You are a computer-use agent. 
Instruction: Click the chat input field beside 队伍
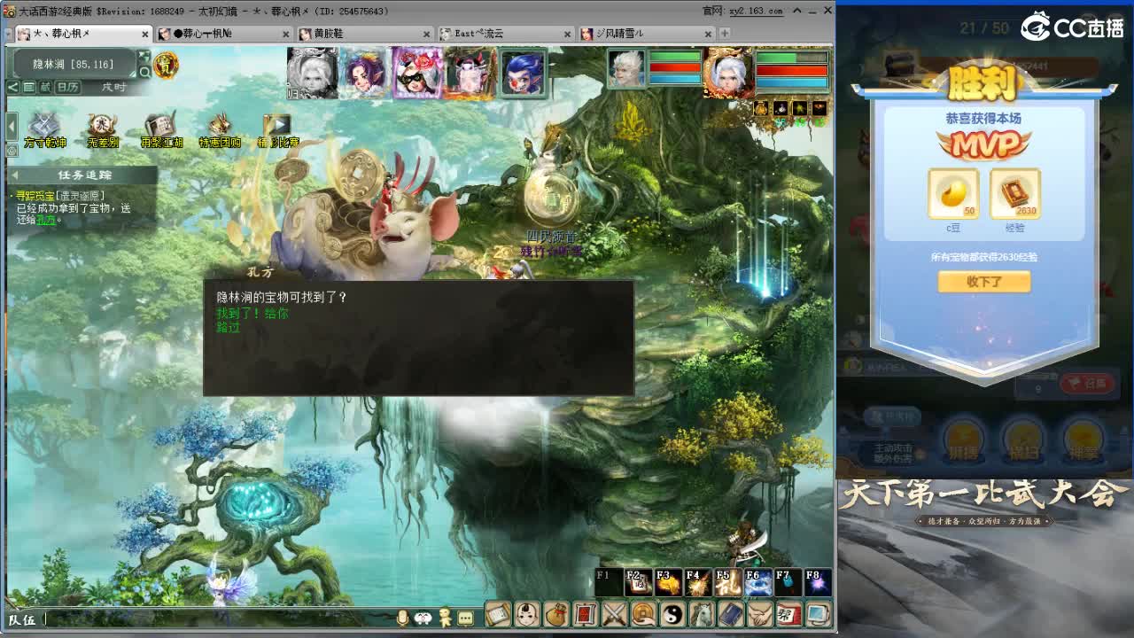point(220,619)
